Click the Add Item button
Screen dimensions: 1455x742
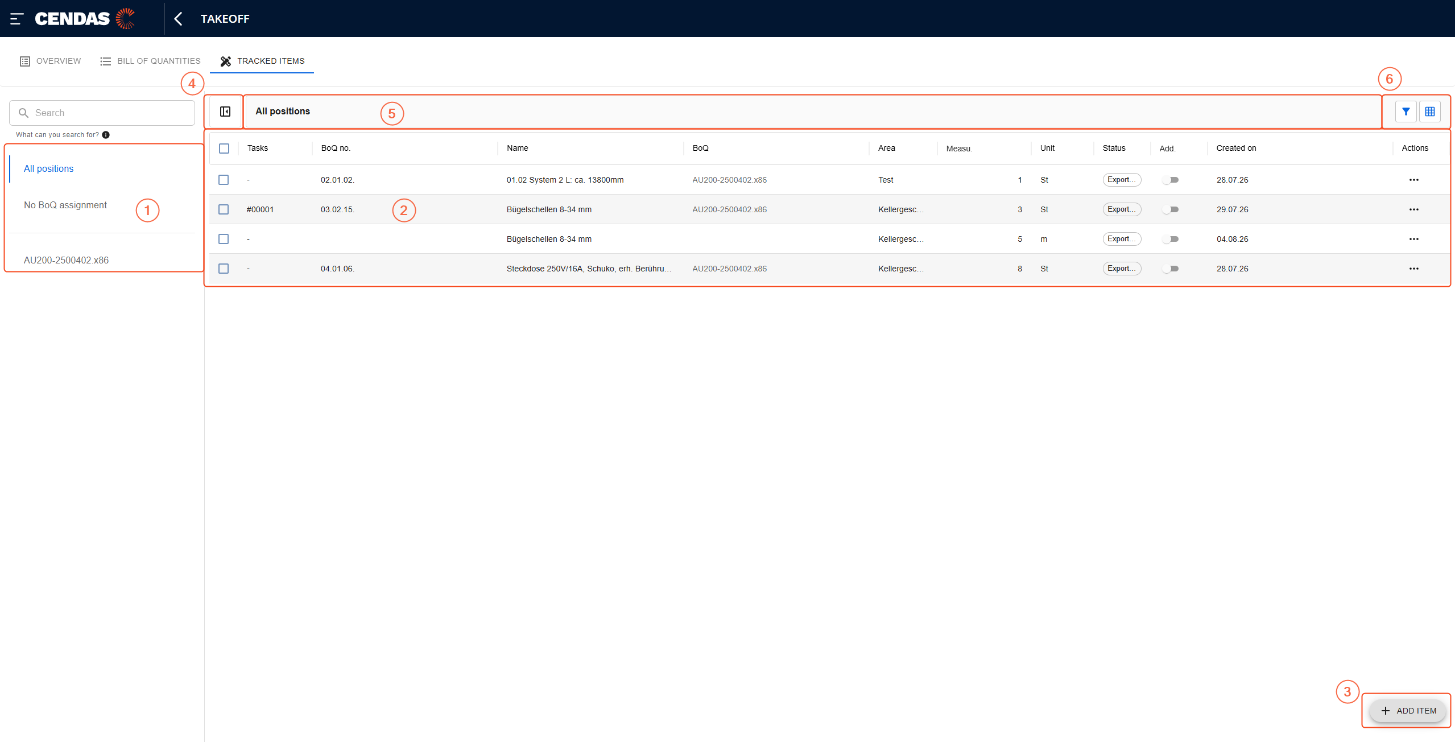[x=1407, y=711]
